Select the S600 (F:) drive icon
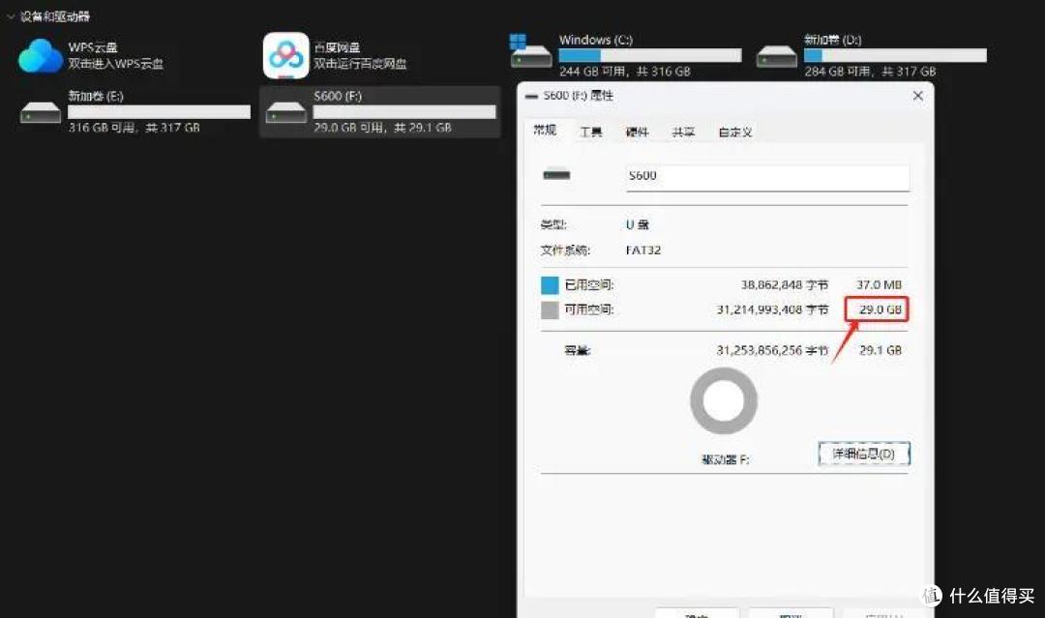This screenshot has width=1045, height=618. [285, 112]
